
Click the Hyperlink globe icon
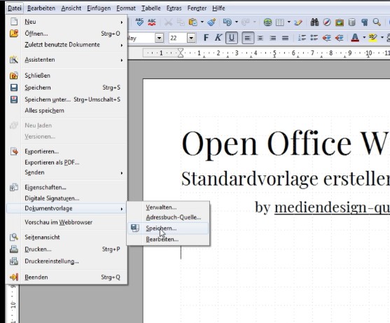click(267, 22)
